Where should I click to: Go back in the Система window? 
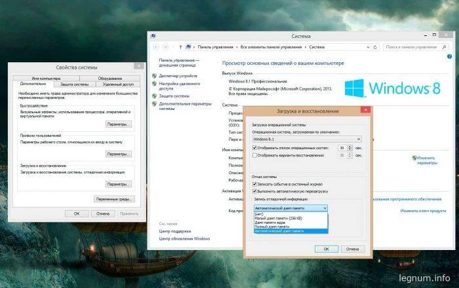(156, 47)
